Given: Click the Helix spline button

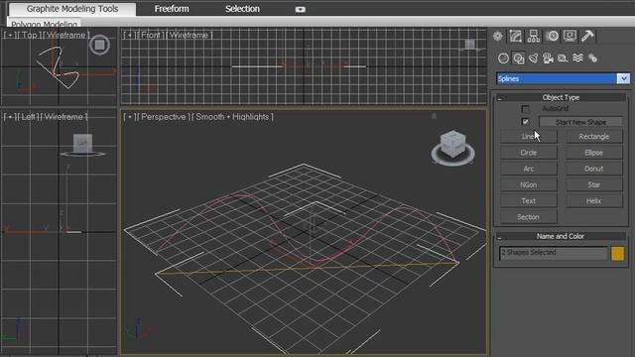Looking at the screenshot, I should 593,201.
